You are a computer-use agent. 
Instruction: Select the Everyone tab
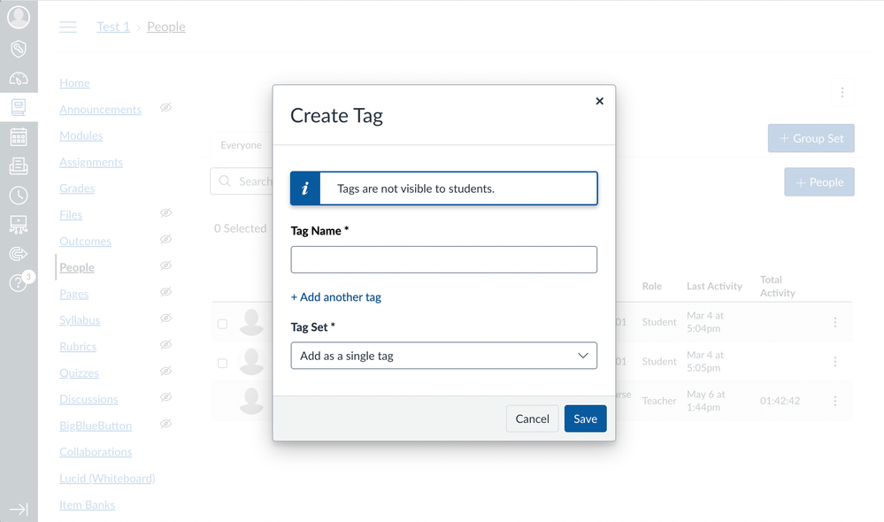pyautogui.click(x=242, y=145)
